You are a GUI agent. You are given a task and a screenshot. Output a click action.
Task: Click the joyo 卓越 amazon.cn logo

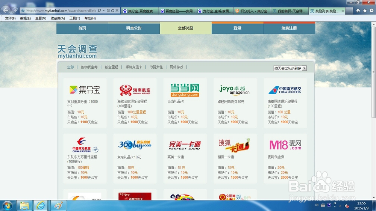[x=235, y=90]
